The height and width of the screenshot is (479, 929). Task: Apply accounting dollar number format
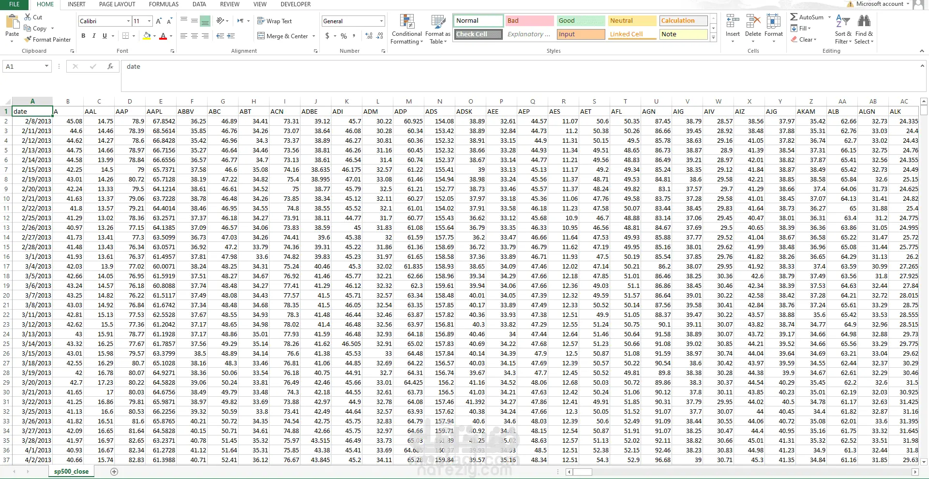(328, 36)
